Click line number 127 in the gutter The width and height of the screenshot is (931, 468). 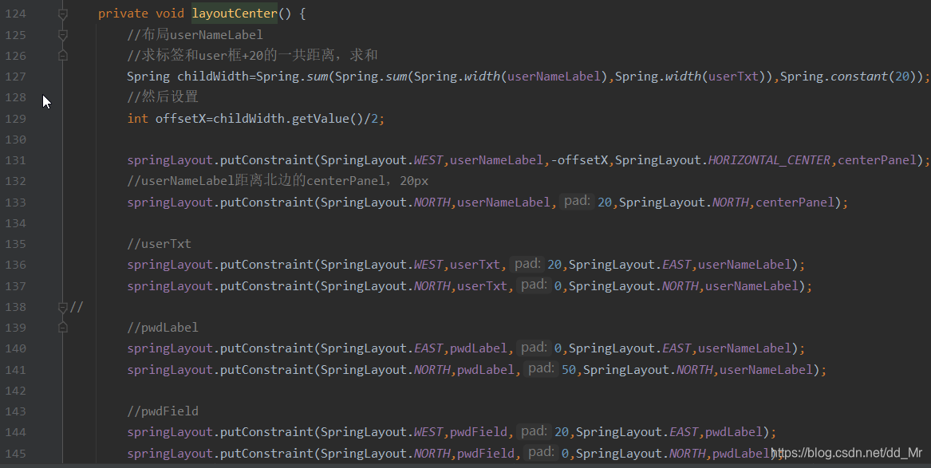coord(15,77)
